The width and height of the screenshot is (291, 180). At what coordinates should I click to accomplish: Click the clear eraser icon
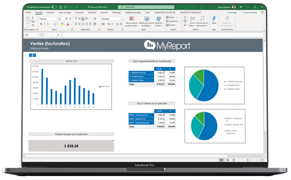click(186, 25)
